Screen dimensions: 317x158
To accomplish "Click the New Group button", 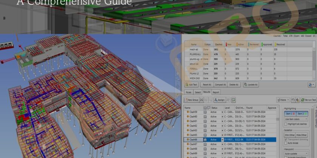I will coord(191,100).
